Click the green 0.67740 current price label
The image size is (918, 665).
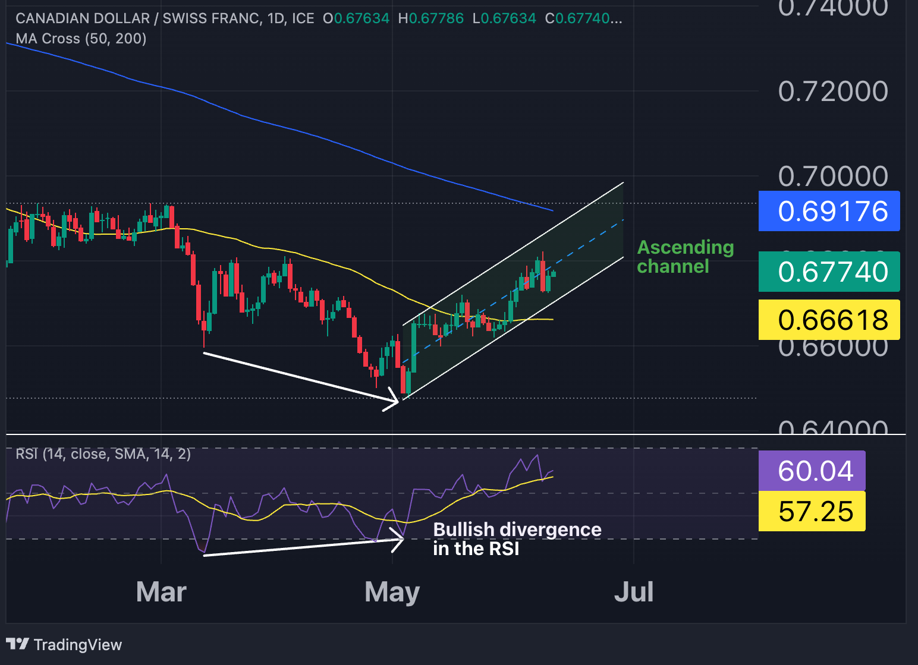(829, 272)
